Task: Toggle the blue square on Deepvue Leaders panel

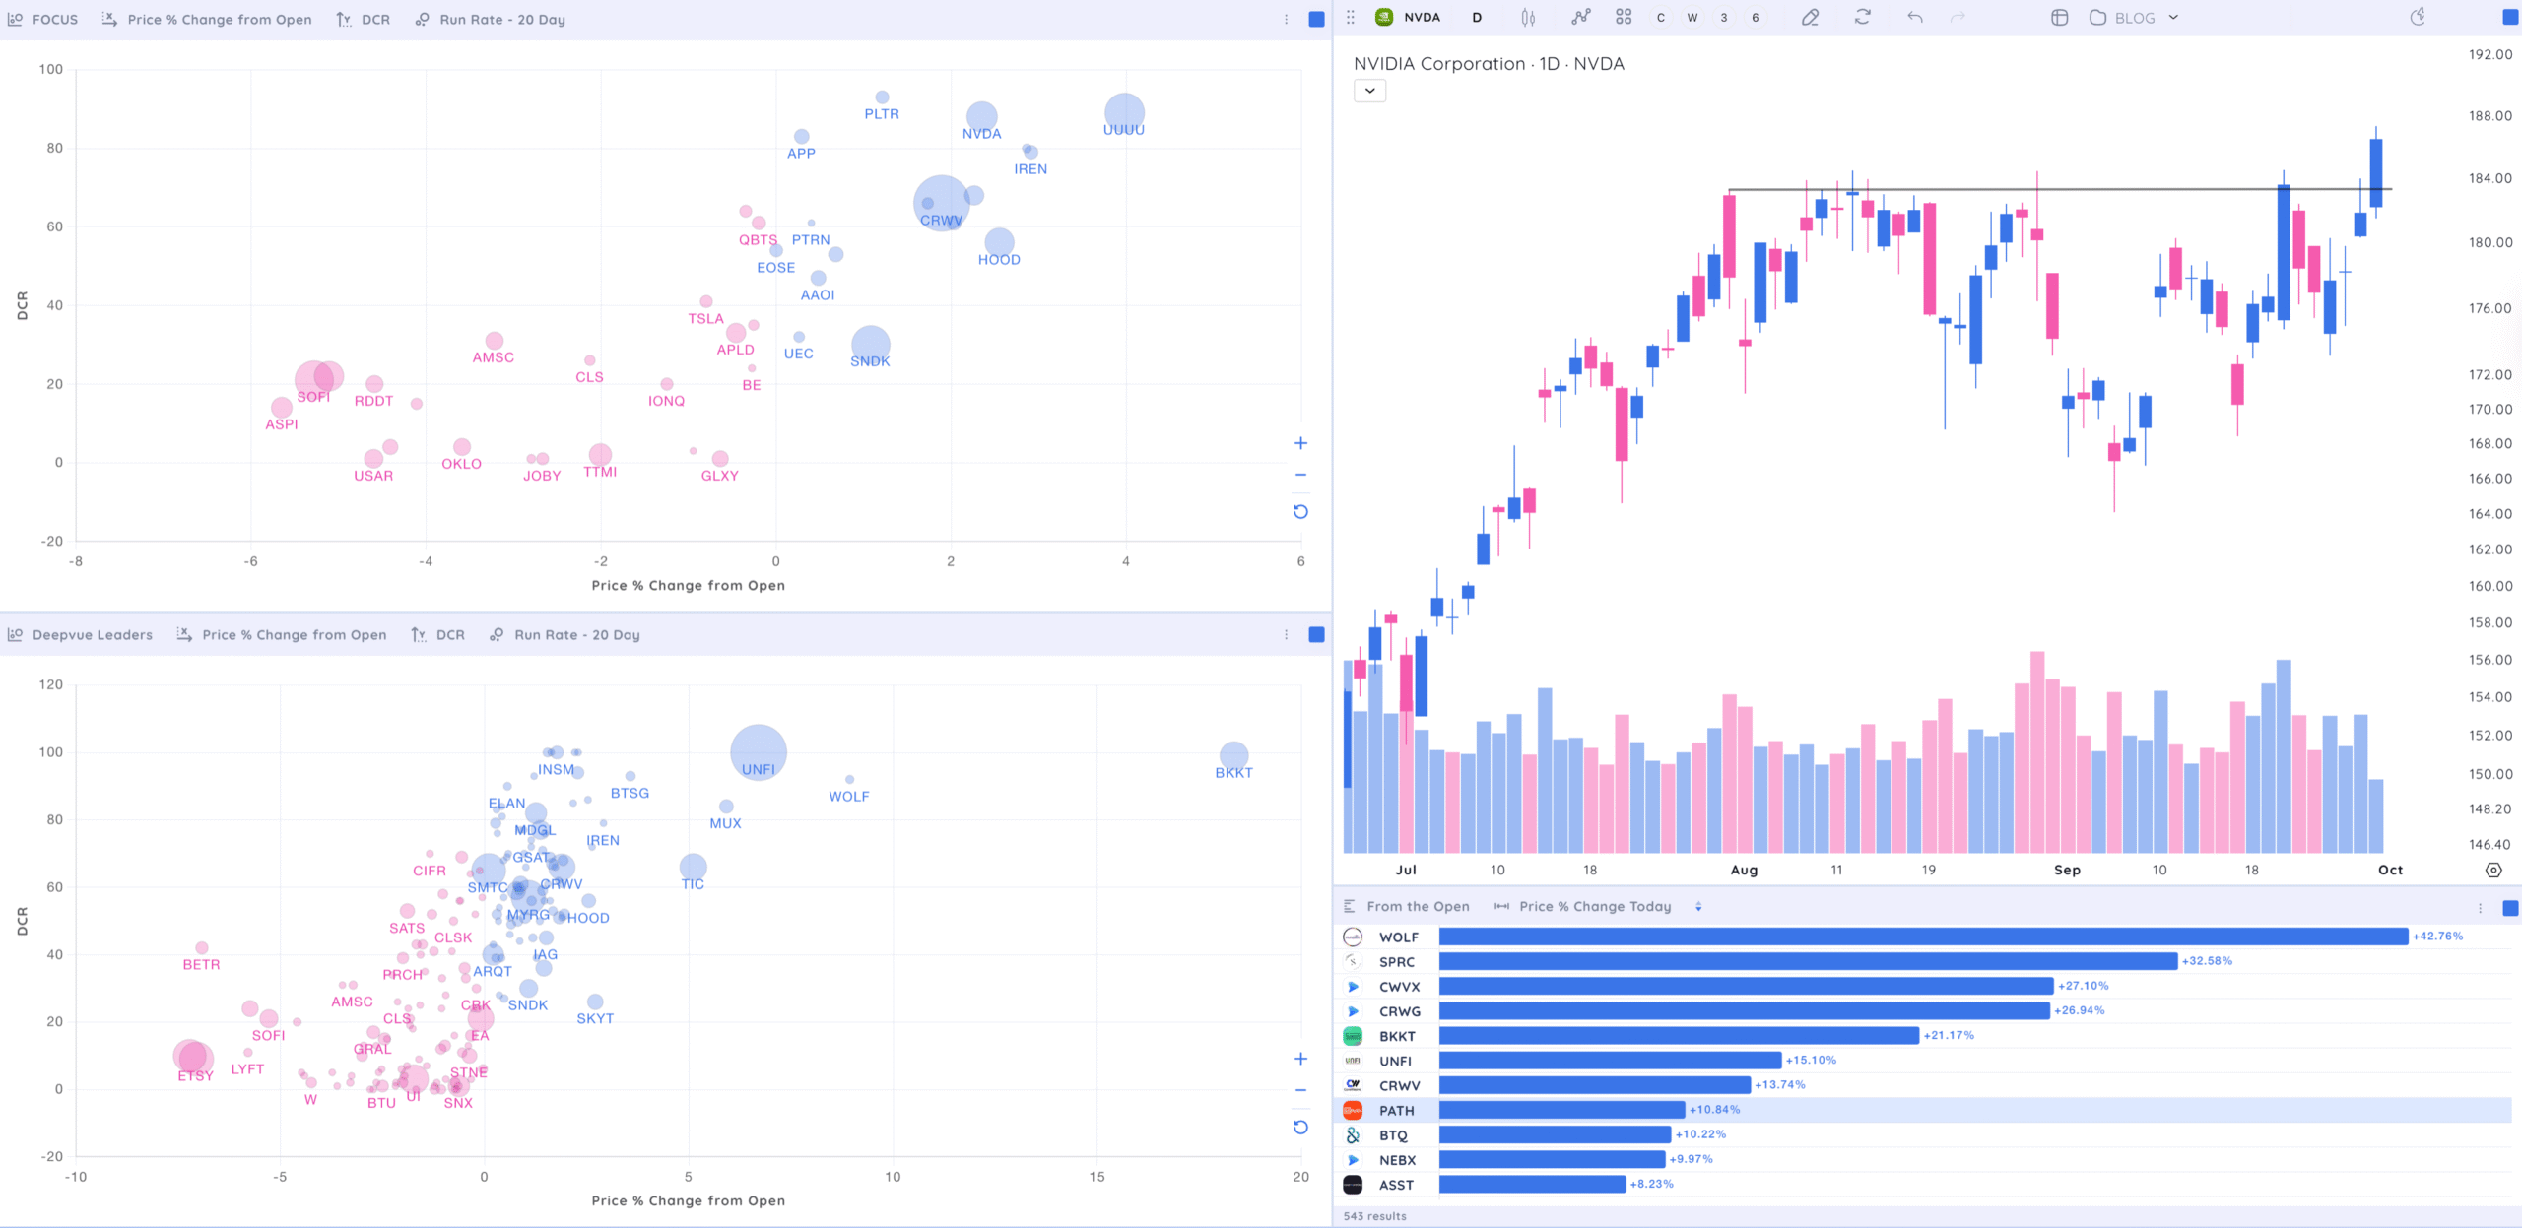Action: pyautogui.click(x=1316, y=635)
